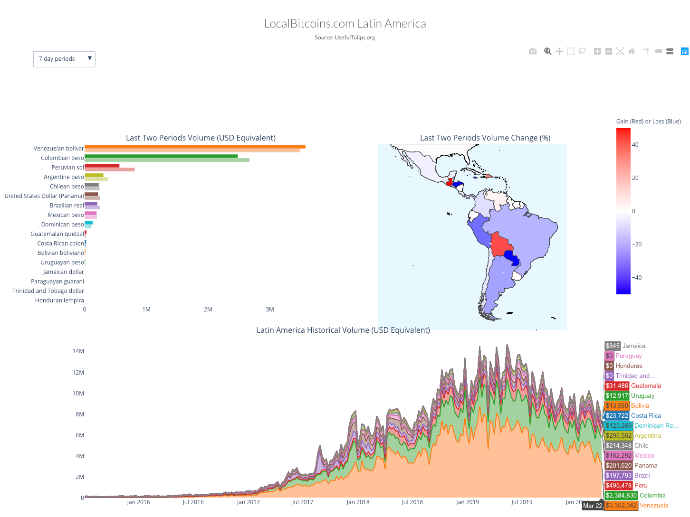
Task: Click the Colombian peso green bar
Action: pos(161,156)
